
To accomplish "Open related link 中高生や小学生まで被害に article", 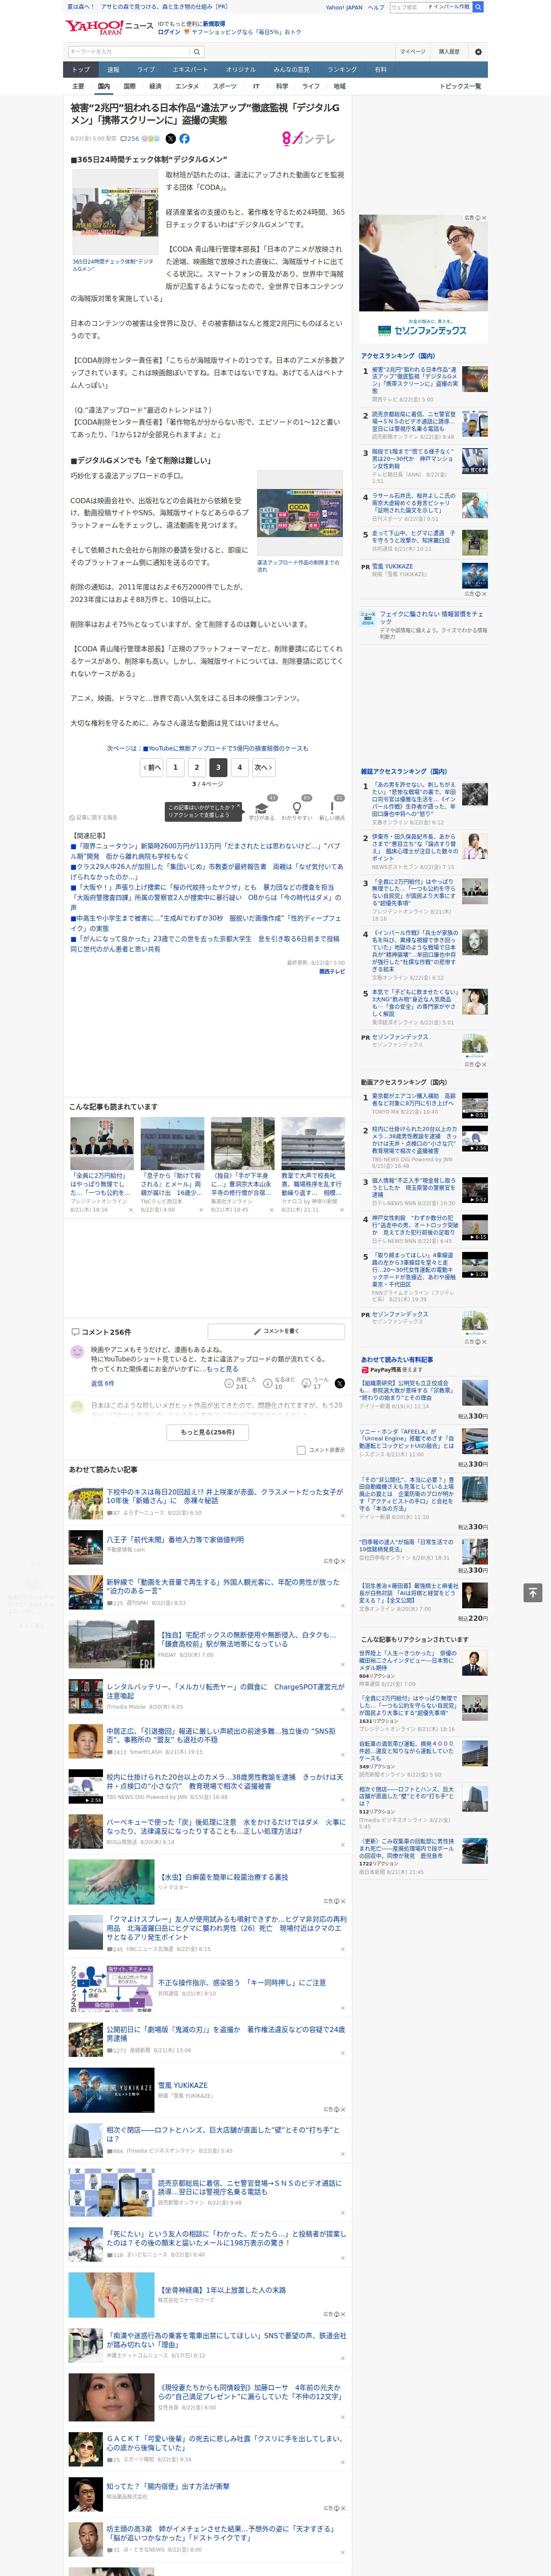I will 207,923.
